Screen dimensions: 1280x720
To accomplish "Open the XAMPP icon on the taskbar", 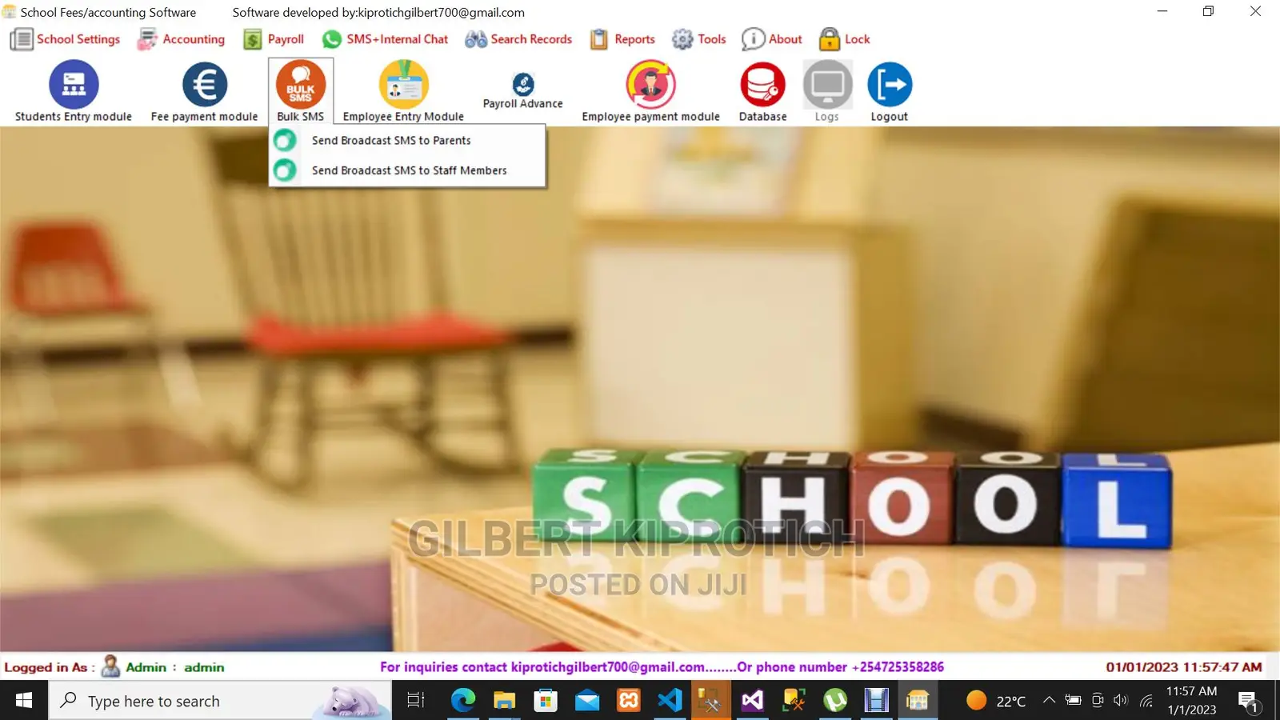I will point(629,701).
